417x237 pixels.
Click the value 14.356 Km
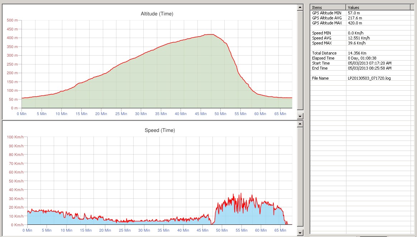[357, 53]
